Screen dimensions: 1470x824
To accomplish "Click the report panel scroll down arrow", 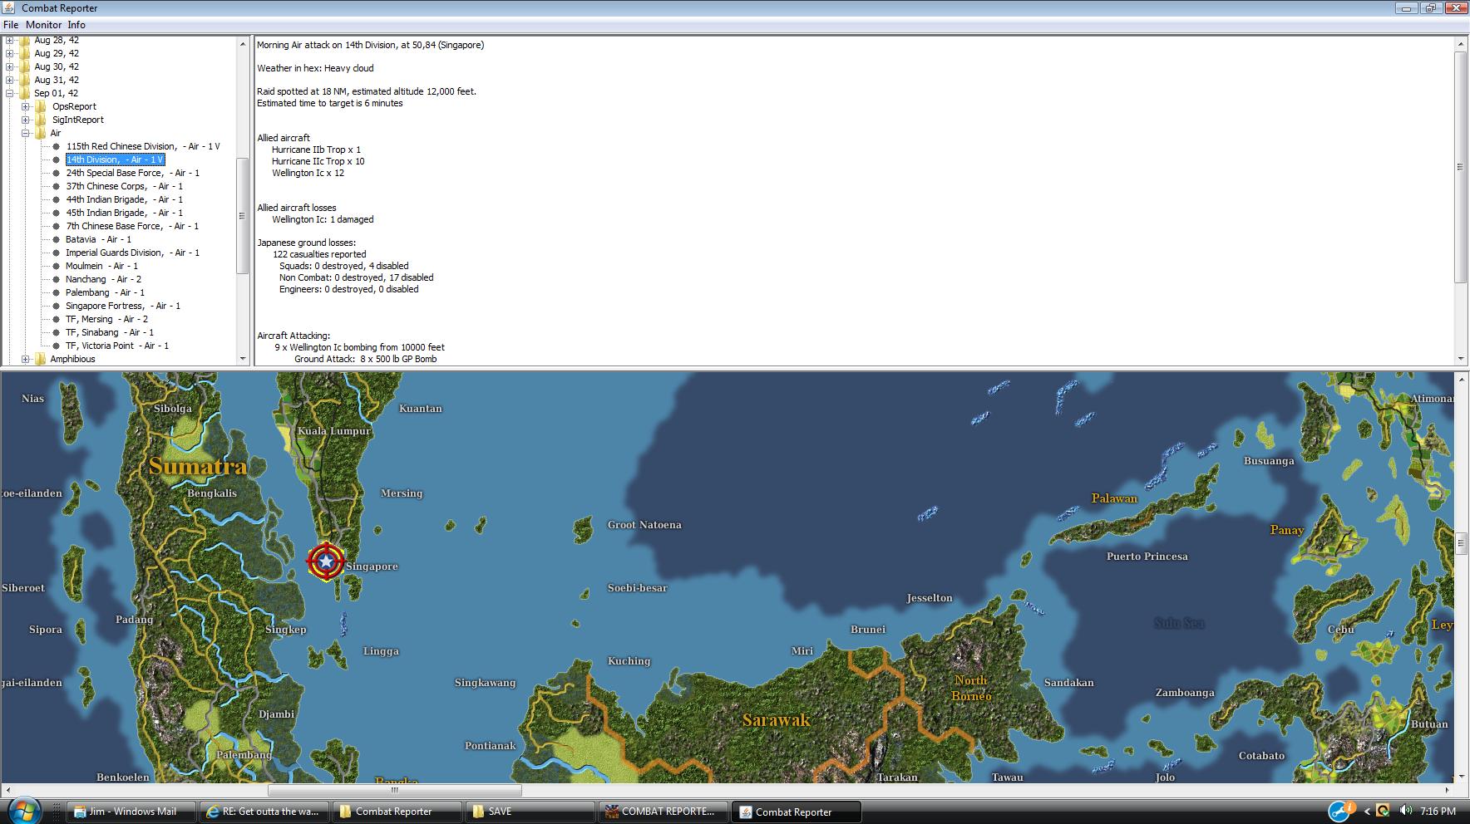I will (x=1460, y=359).
